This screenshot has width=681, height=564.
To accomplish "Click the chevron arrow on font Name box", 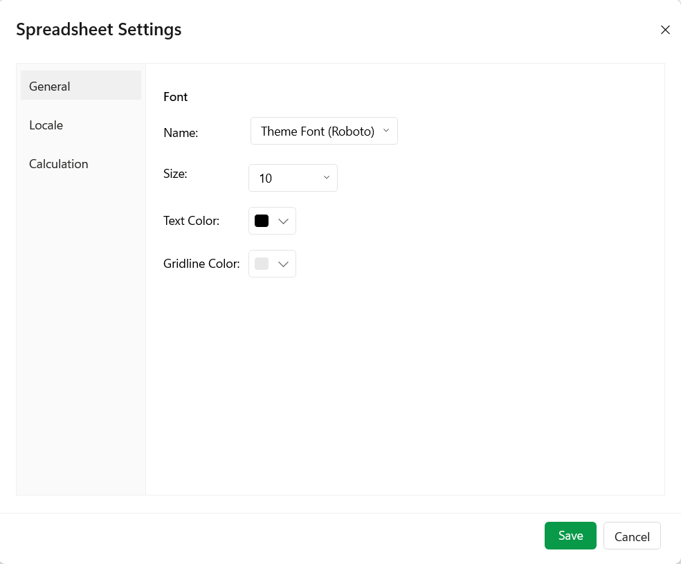I will [x=386, y=131].
